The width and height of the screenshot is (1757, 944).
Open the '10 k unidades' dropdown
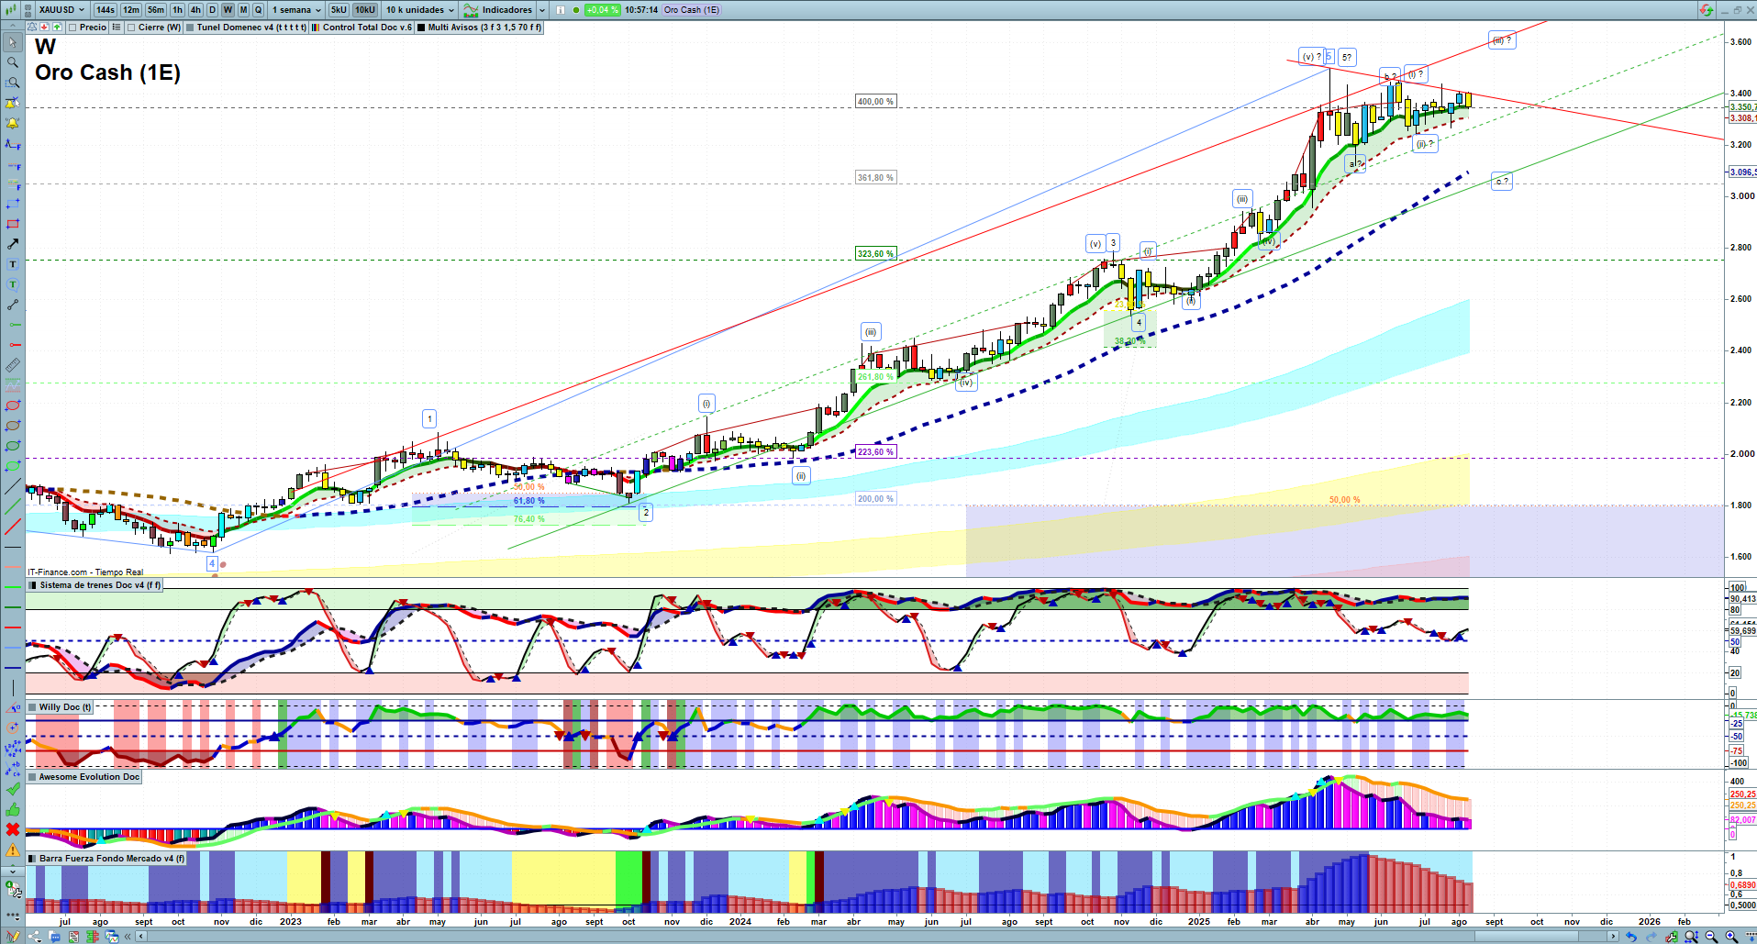point(419,10)
